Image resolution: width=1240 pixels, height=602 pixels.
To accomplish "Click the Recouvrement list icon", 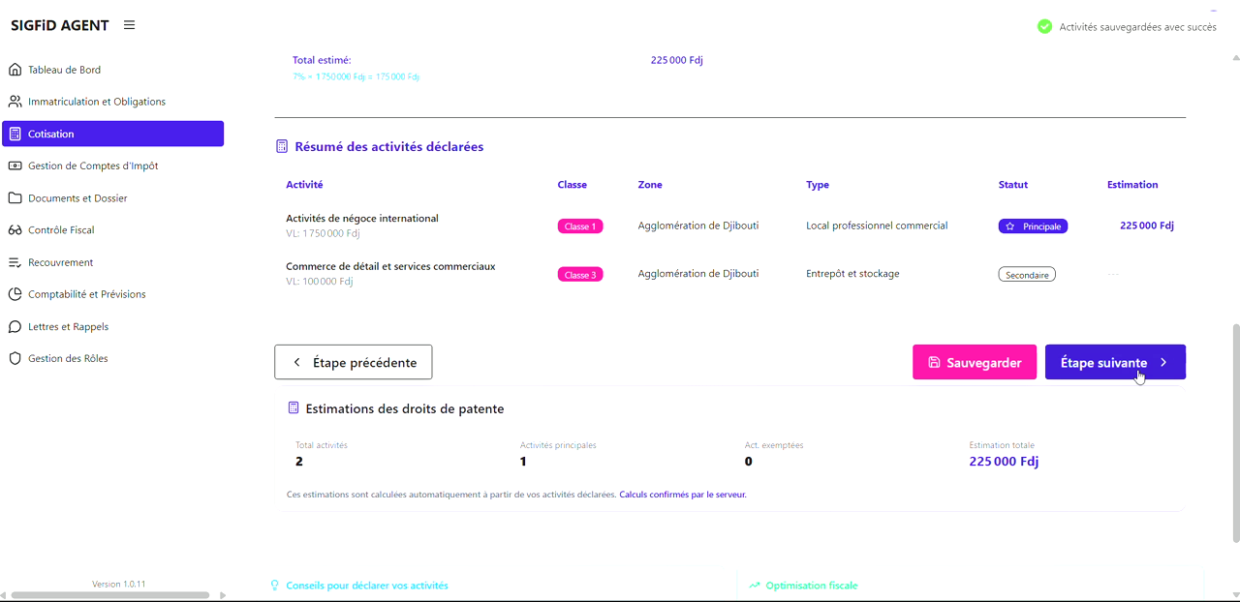I will 14,261.
